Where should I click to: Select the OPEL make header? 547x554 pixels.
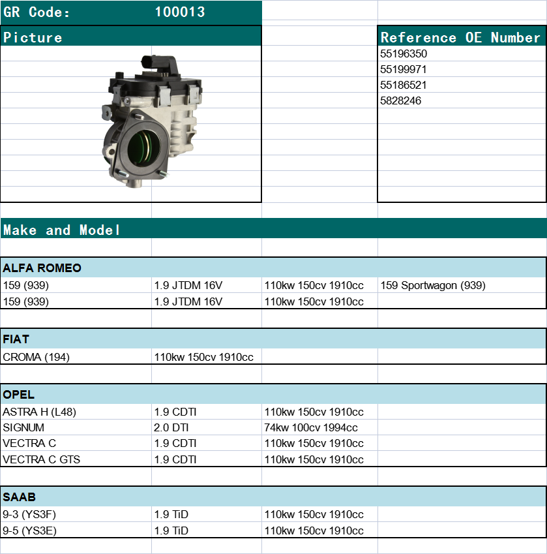(274, 394)
